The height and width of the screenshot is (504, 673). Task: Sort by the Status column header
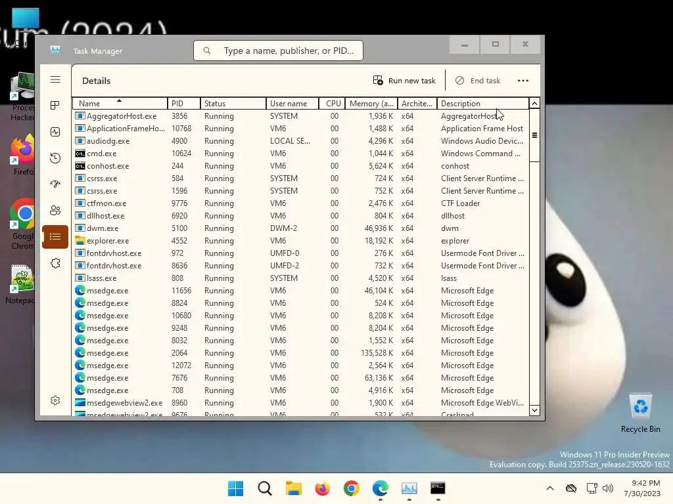[x=233, y=103]
